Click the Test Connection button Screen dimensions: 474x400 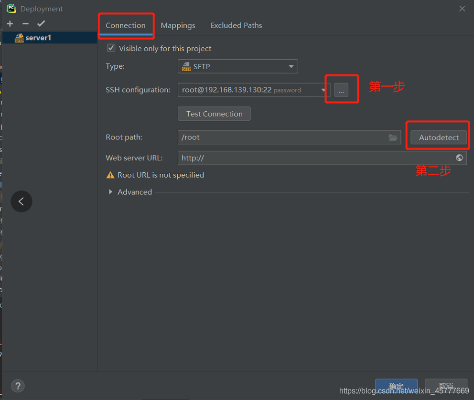pos(214,114)
